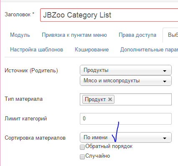Open the Сортировка материалов dropdown

pyautogui.click(x=126, y=138)
